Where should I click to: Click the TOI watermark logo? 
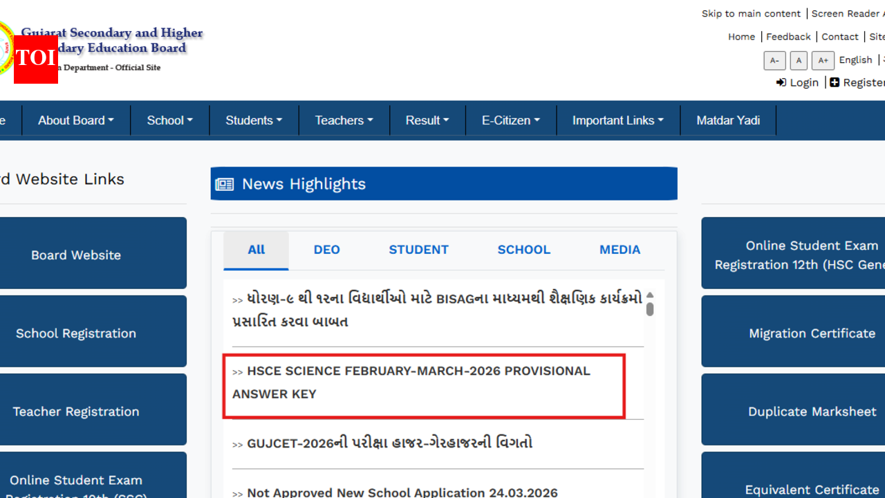click(x=35, y=60)
